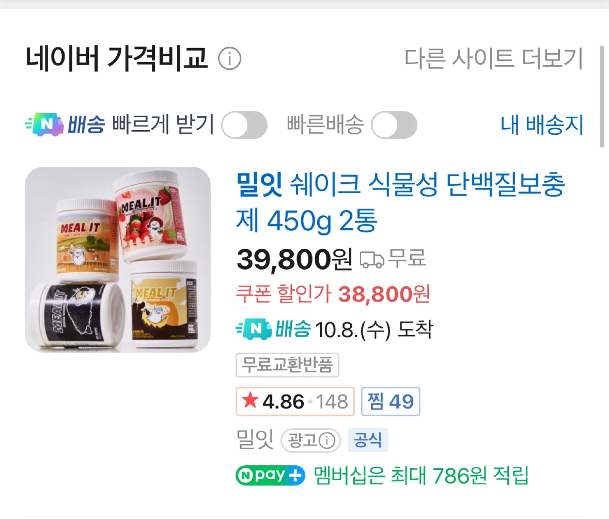Screen dimensions: 609x519
Task: Click the 공식 official store badge
Action: tap(368, 440)
